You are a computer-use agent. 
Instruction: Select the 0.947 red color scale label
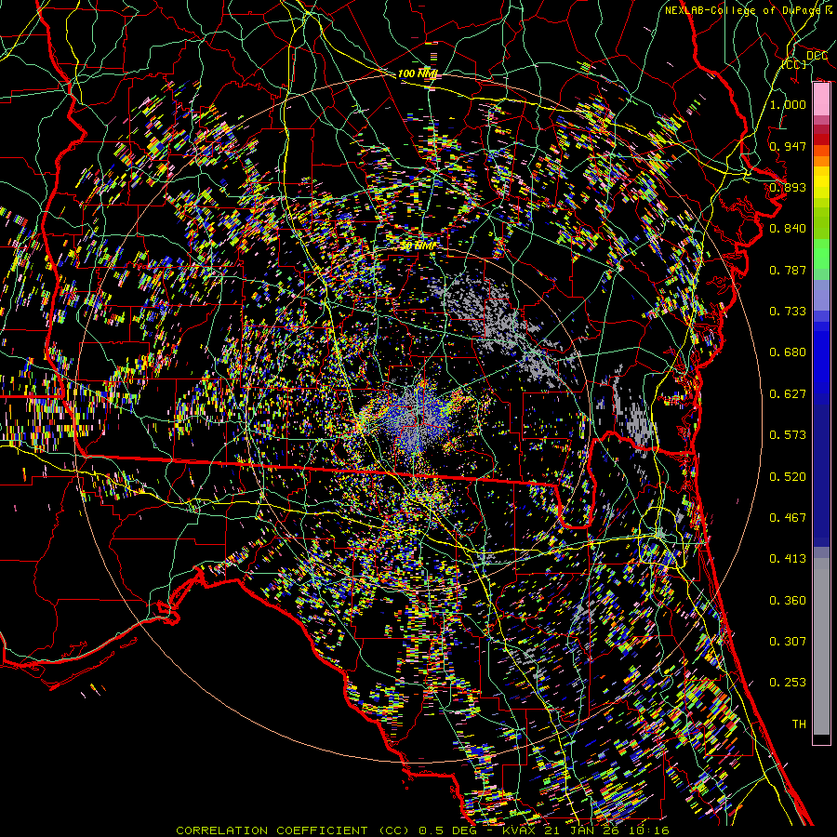click(788, 146)
